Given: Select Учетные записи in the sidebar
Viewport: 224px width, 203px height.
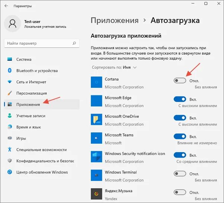Looking at the screenshot, I should pyautogui.click(x=42, y=115).
